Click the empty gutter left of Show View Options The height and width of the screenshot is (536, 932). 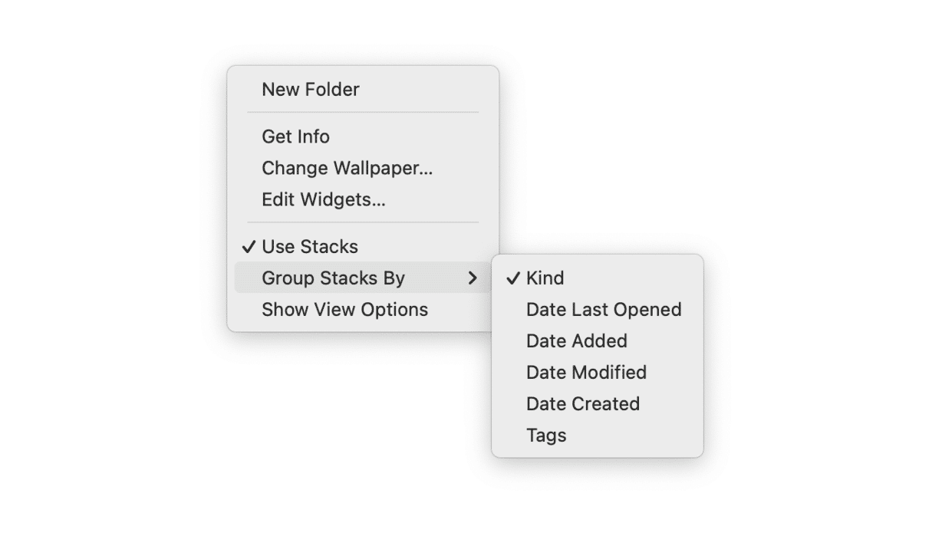tap(247, 310)
